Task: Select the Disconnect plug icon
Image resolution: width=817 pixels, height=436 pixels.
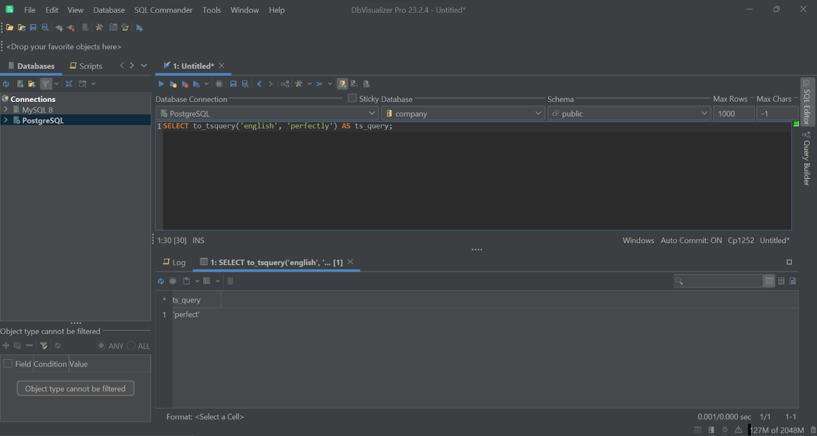Action: click(x=70, y=27)
